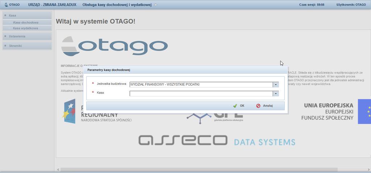Click the Unia Europejska logo
Screen dimensions: 371x173
click(336, 111)
